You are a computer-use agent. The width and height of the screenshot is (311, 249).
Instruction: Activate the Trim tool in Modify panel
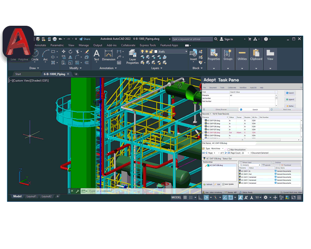click(x=77, y=52)
